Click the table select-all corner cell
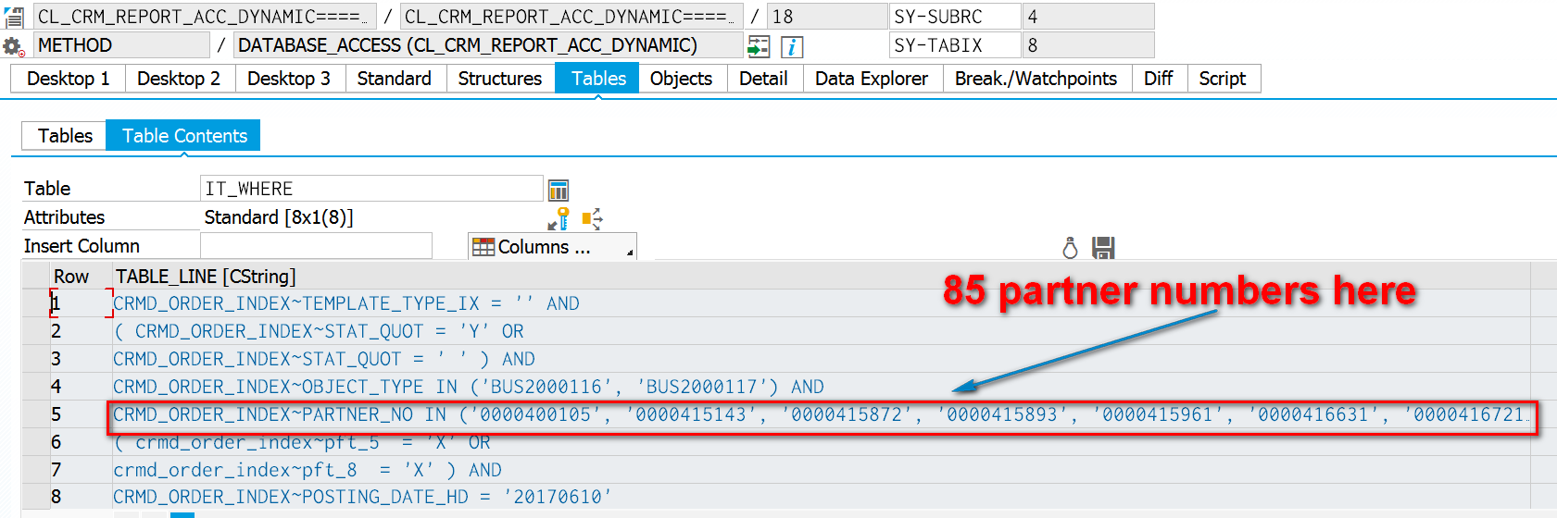 [36, 277]
